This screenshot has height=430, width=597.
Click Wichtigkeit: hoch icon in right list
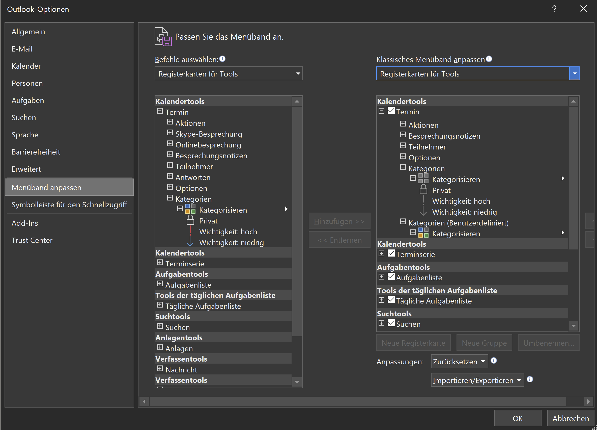pos(423,200)
